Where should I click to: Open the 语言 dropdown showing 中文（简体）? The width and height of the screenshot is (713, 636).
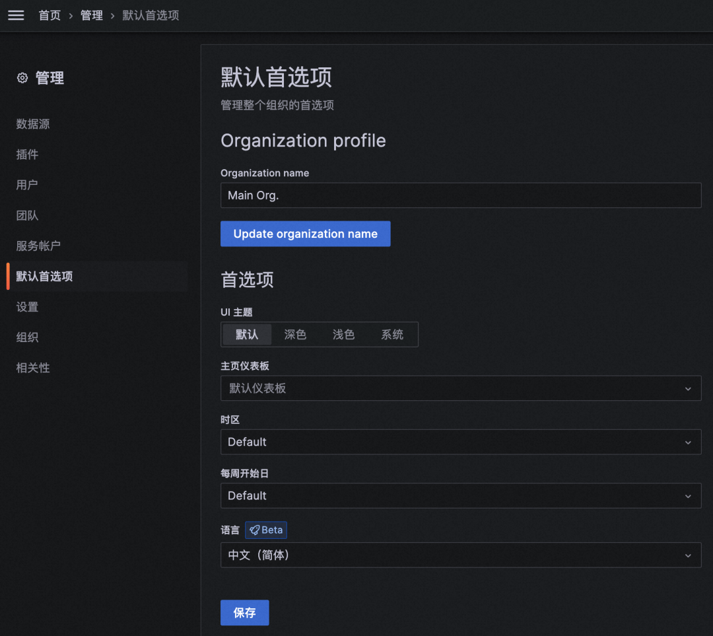pyautogui.click(x=460, y=555)
